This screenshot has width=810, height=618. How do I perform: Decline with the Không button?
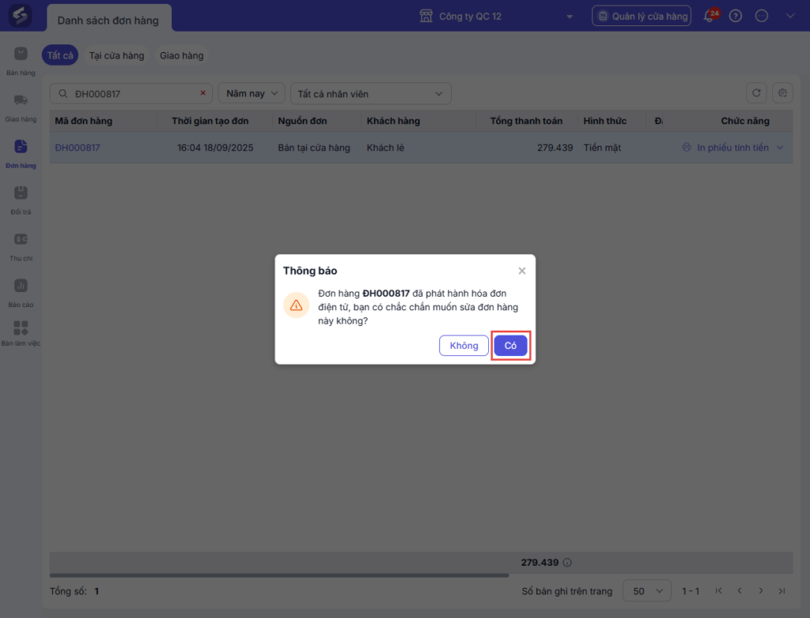click(x=464, y=346)
